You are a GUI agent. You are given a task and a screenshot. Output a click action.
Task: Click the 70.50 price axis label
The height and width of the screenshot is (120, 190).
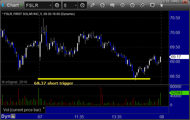[175, 18]
